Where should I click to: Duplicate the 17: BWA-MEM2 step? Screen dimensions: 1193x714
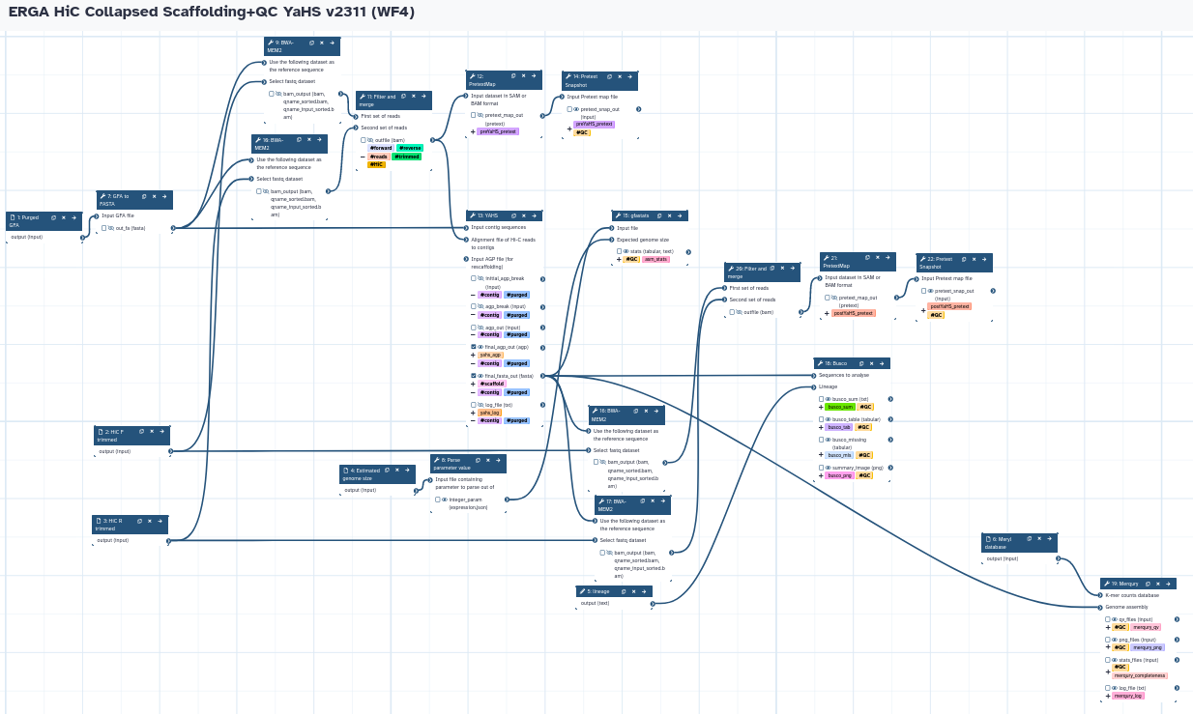(641, 501)
